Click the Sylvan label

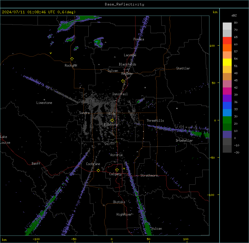tap(113, 71)
